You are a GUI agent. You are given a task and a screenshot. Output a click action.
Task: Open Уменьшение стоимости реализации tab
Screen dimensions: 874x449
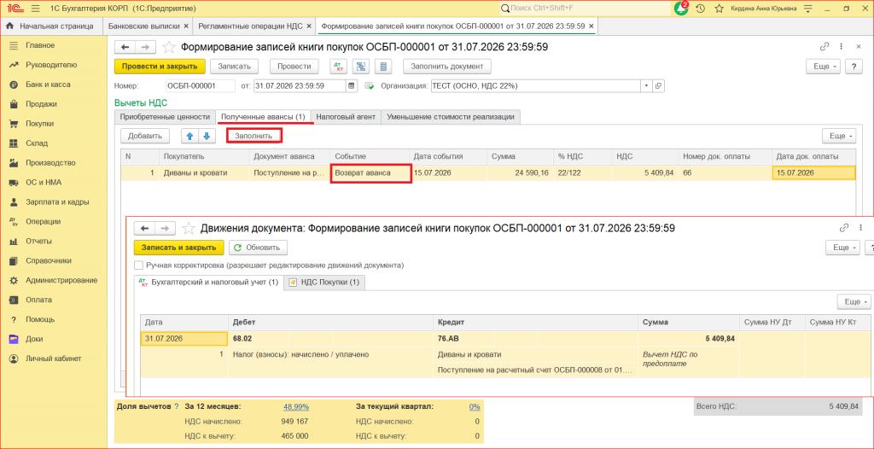[x=451, y=117]
